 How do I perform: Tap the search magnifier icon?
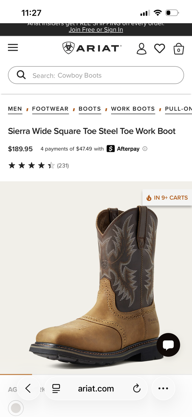(21, 75)
